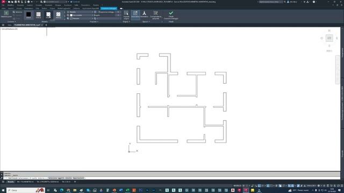Click the impostazioni command option

pyautogui.click(x=78, y=178)
